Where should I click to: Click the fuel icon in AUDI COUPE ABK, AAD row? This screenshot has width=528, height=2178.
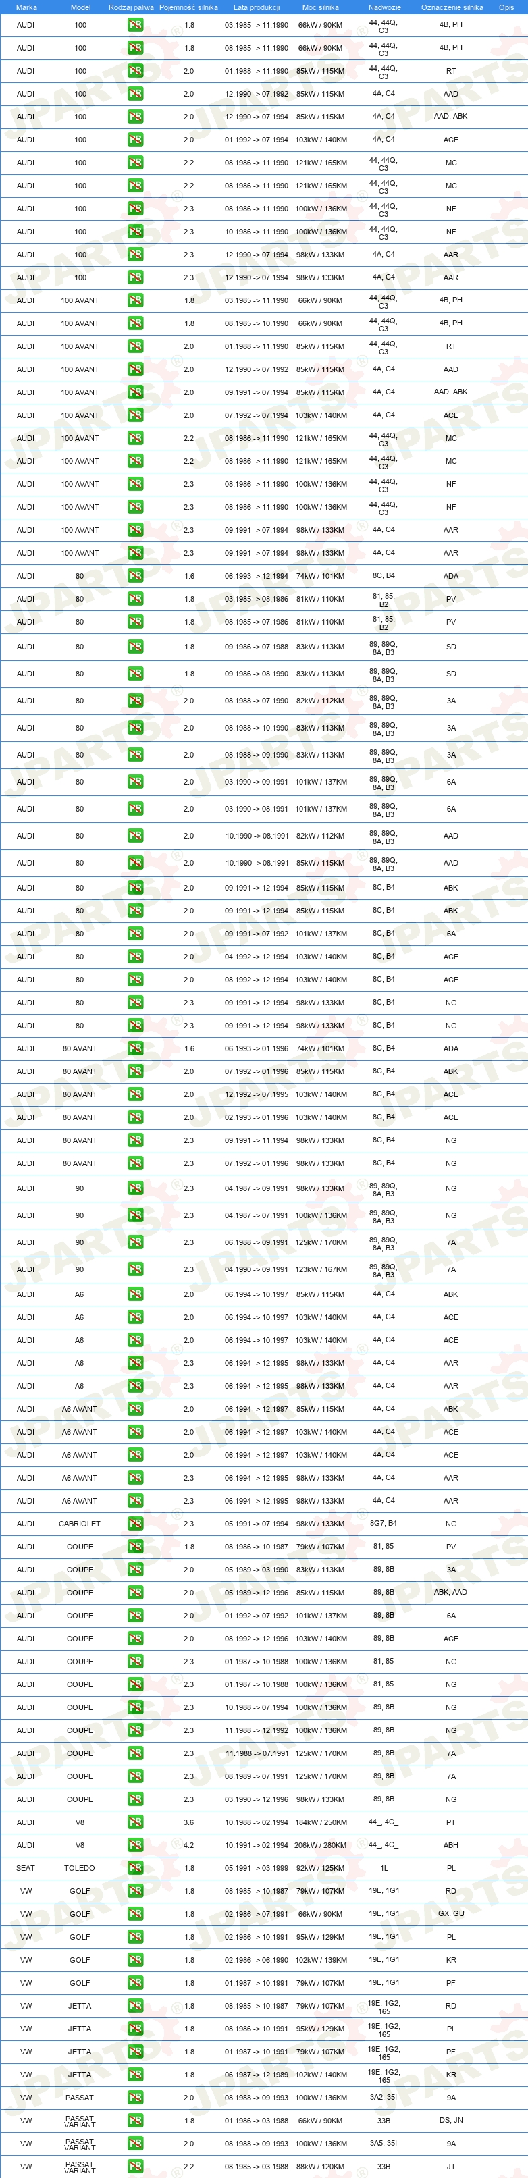click(x=136, y=1592)
